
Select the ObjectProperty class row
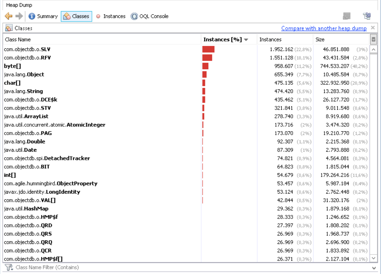coord(186,184)
